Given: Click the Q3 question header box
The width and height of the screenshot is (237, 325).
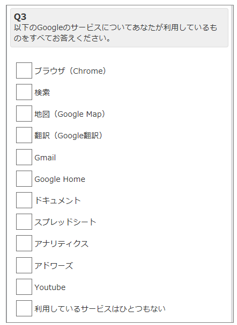Looking at the screenshot, I should [x=119, y=28].
